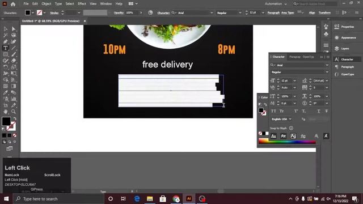363x204 pixels.
Task: Open the control bar Regular style dropdown
Action: click(240, 12)
